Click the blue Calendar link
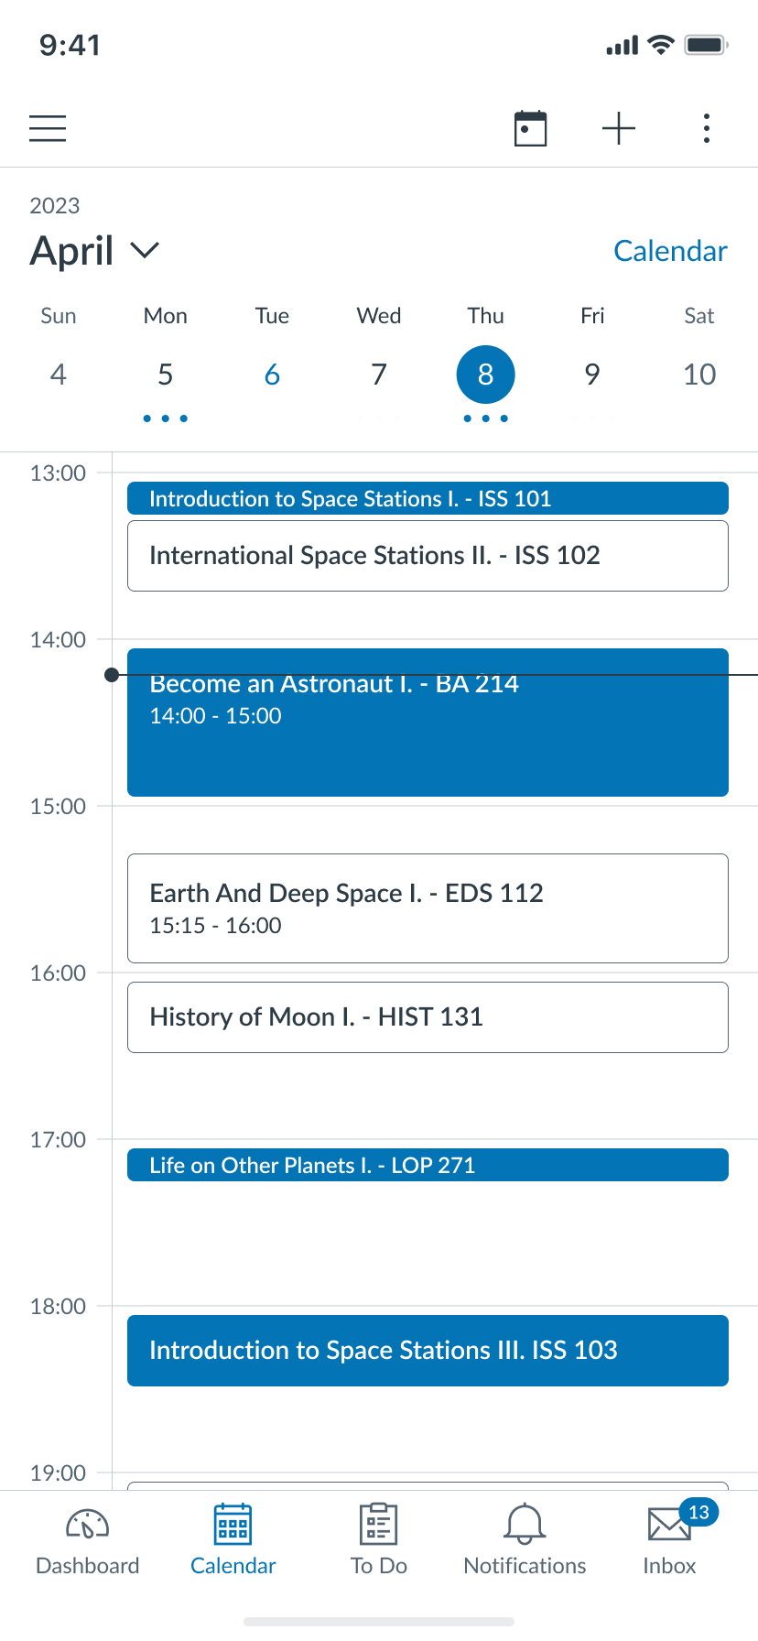This screenshot has width=758, height=1641. 670,251
